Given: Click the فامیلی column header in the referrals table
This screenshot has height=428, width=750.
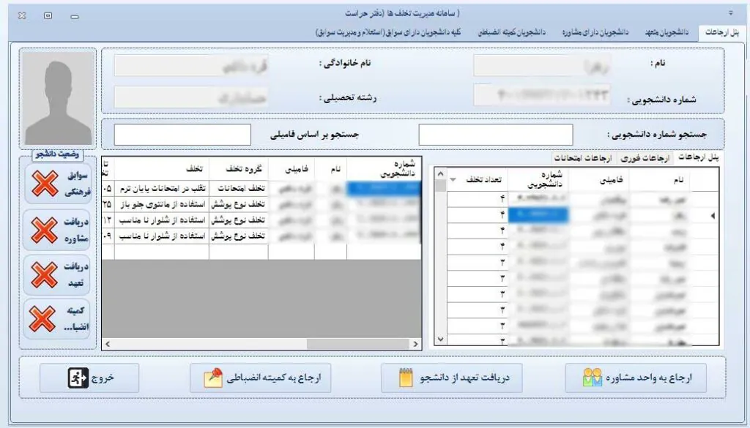Looking at the screenshot, I should point(598,180).
